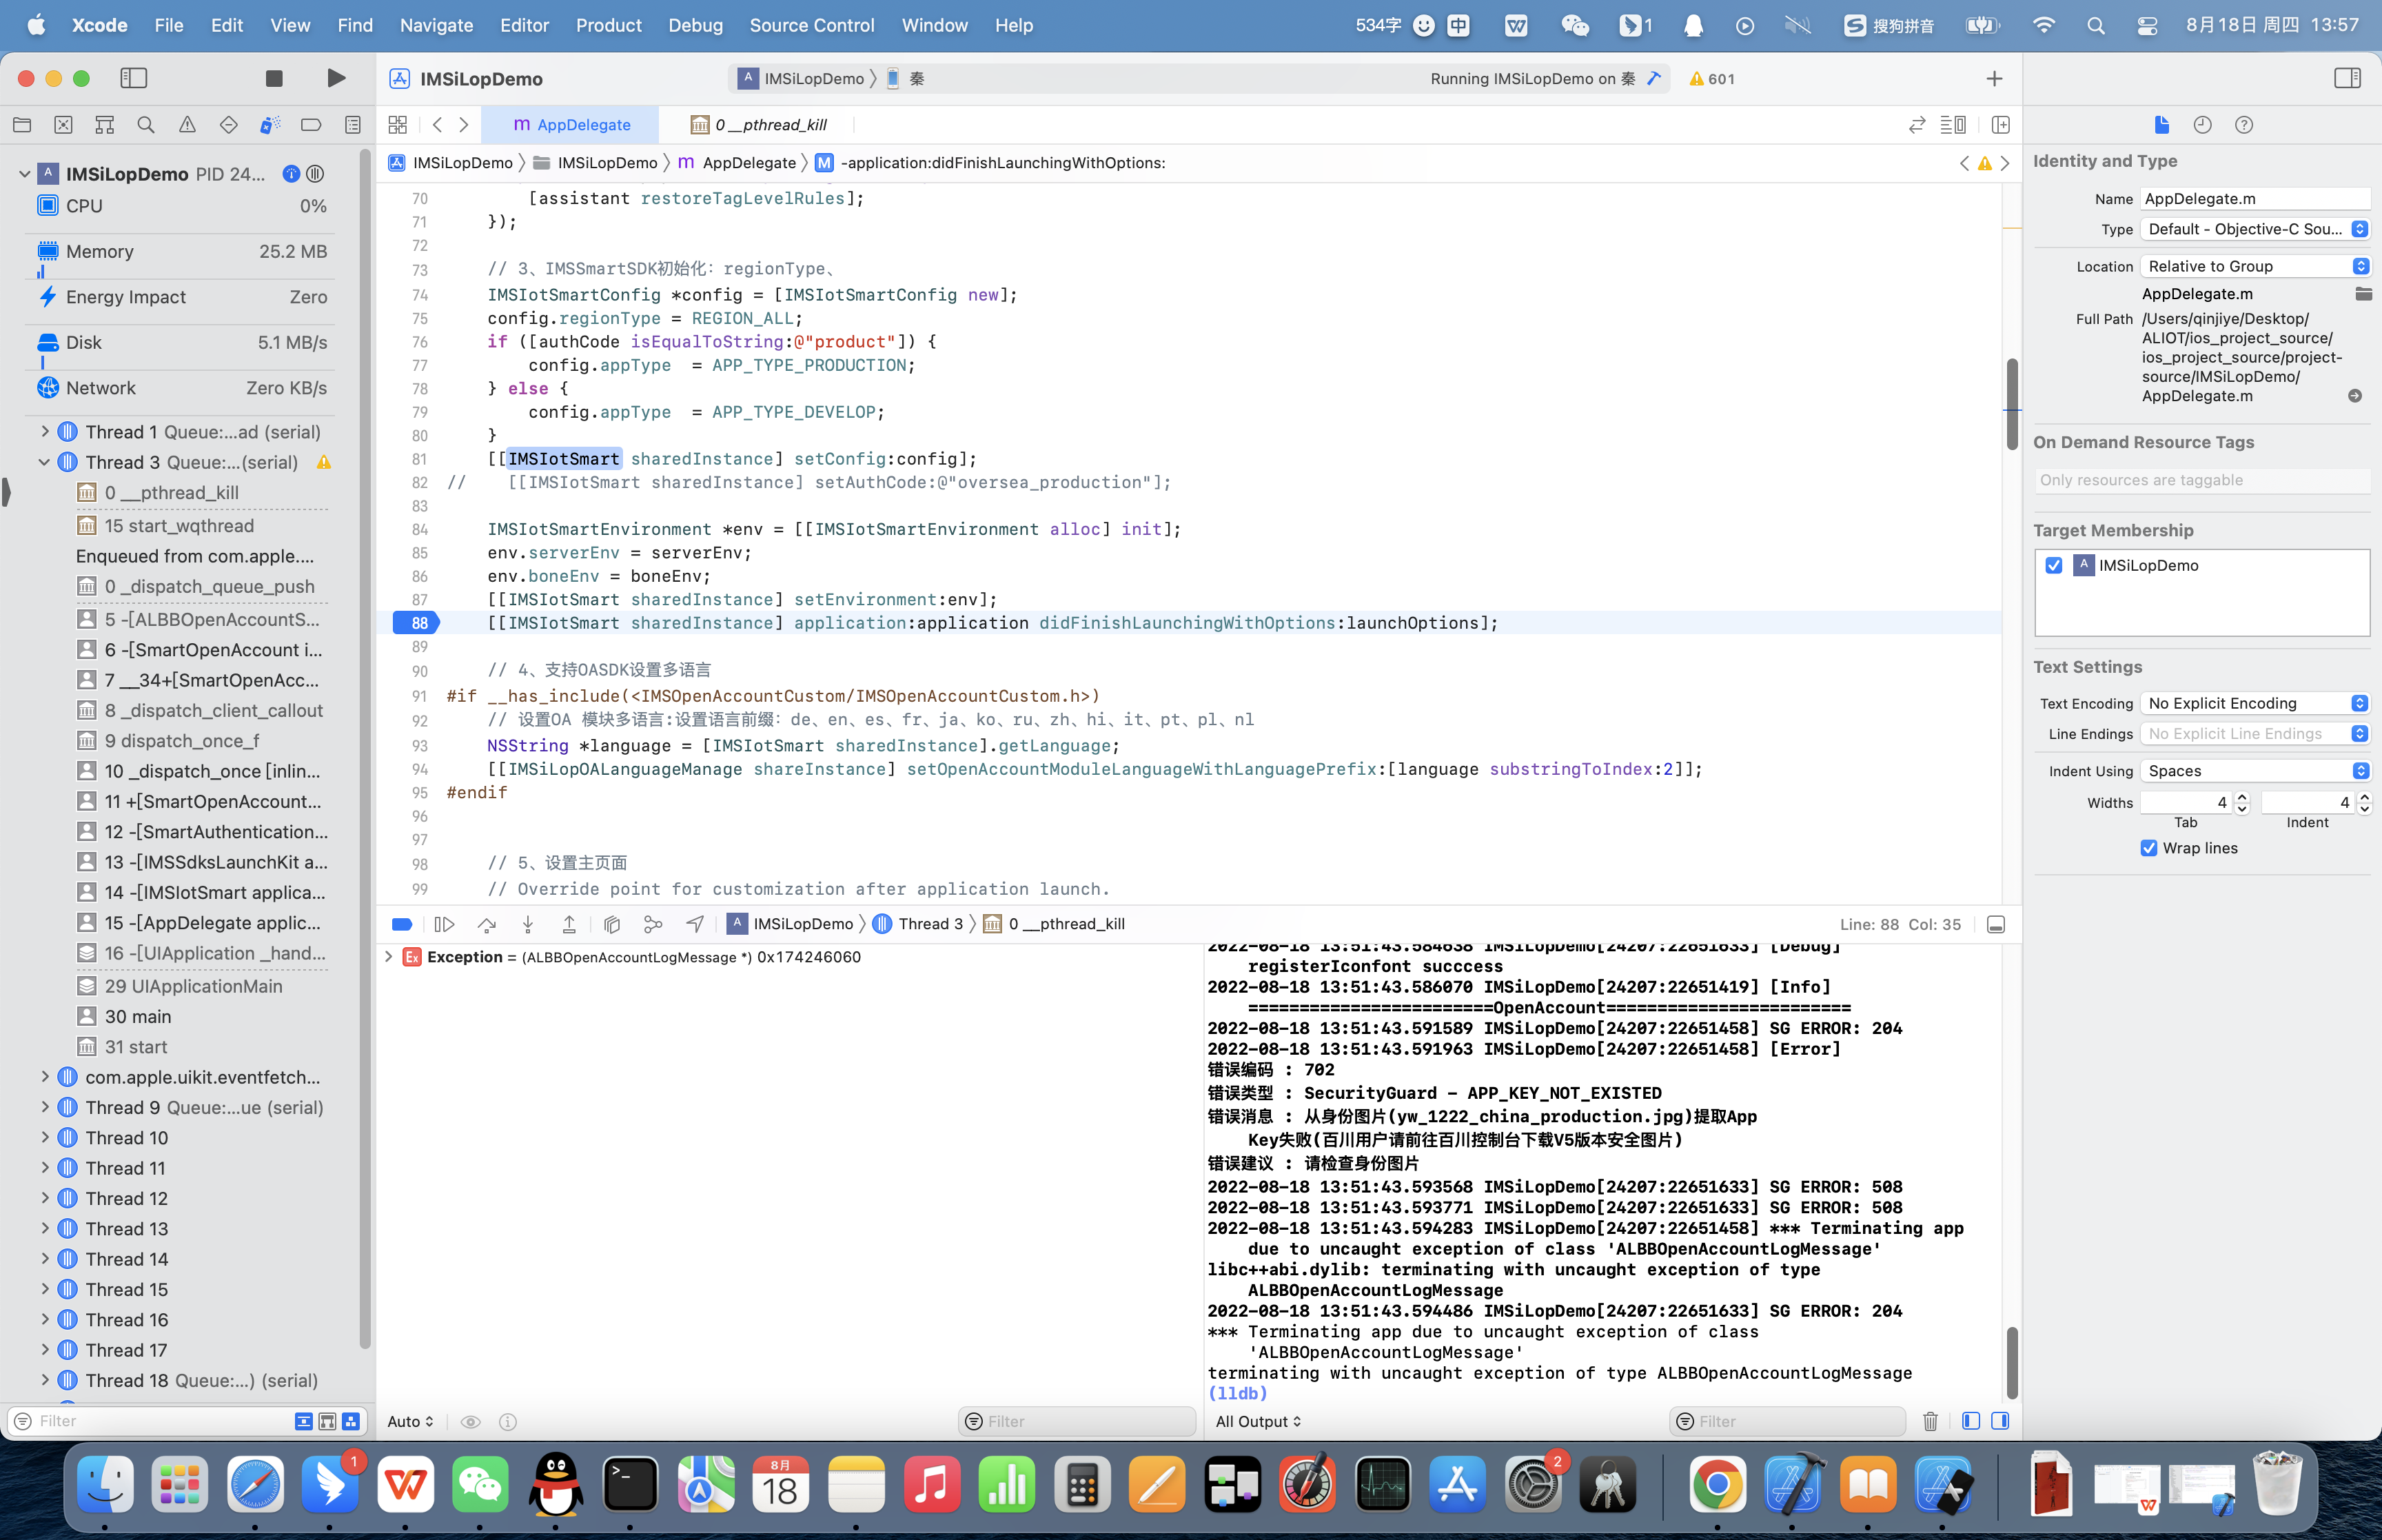The width and height of the screenshot is (2382, 1540).
Task: Open the Text Encoding dropdown
Action: coord(2255,703)
